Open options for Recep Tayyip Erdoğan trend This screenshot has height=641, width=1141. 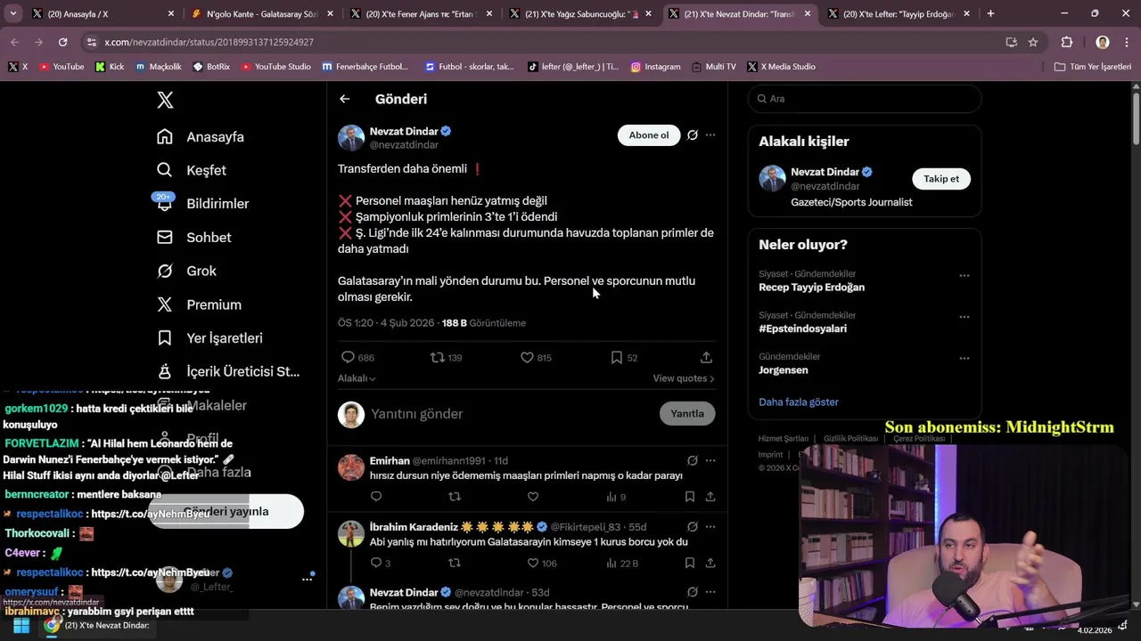pyautogui.click(x=964, y=275)
